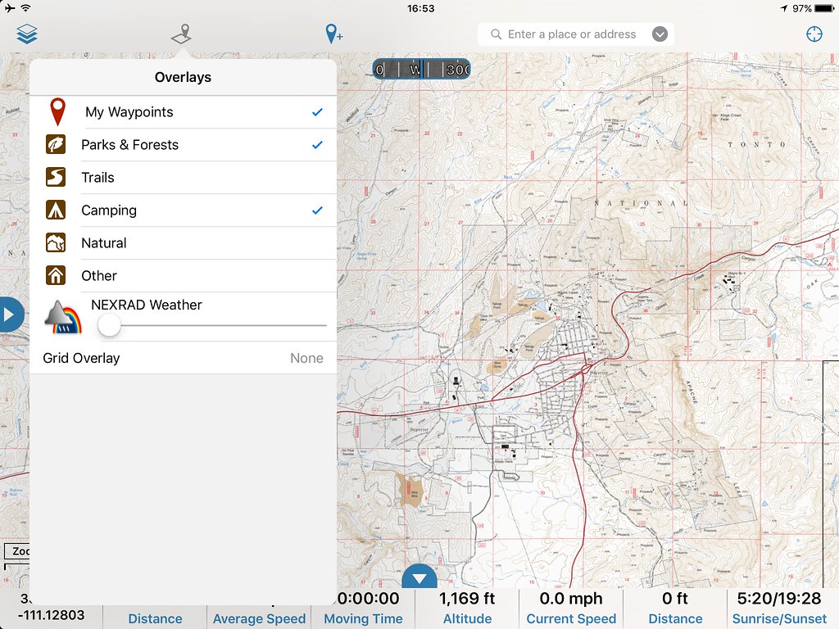The width and height of the screenshot is (839, 629).
Task: Click the Camping tent icon
Action: click(x=57, y=210)
